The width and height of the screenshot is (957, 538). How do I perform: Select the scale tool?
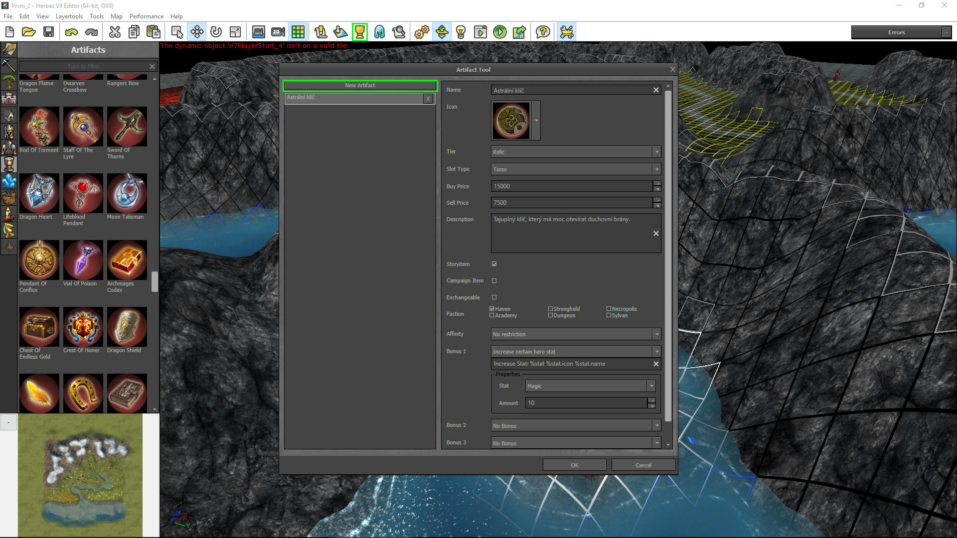click(235, 32)
